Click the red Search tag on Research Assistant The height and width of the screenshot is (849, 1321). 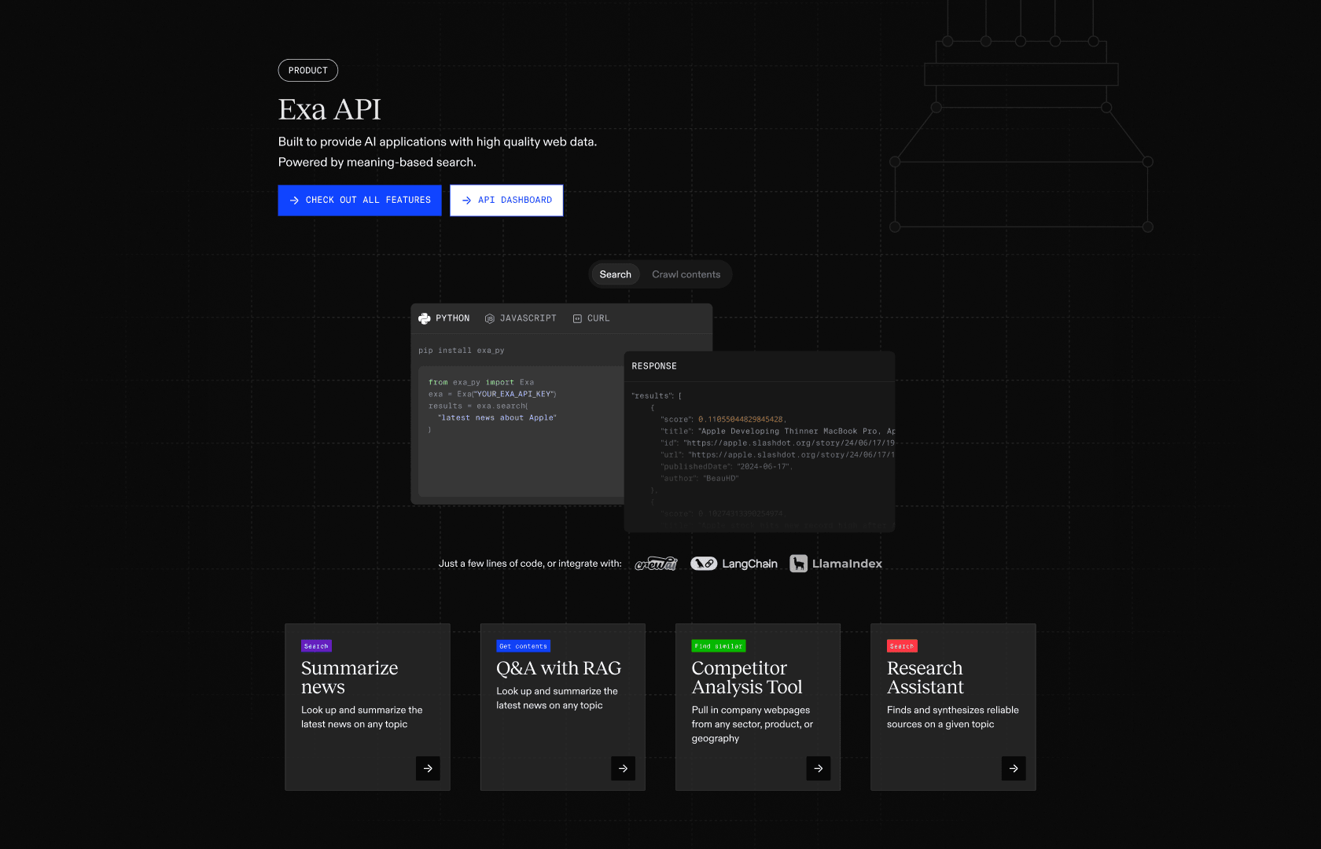tap(902, 645)
